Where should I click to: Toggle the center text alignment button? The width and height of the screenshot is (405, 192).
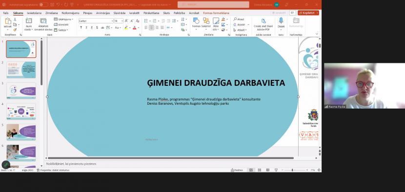pos(151,27)
